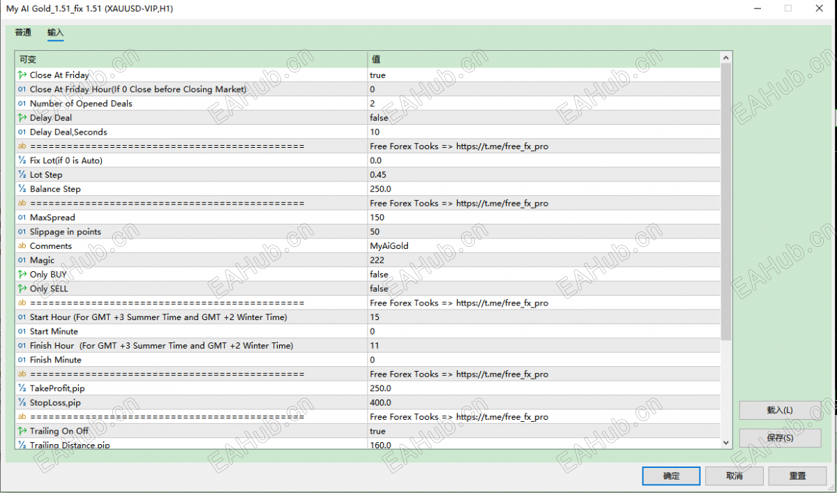Click the integer icon beside MaxSpread
The height and width of the screenshot is (493, 837).
[22, 218]
